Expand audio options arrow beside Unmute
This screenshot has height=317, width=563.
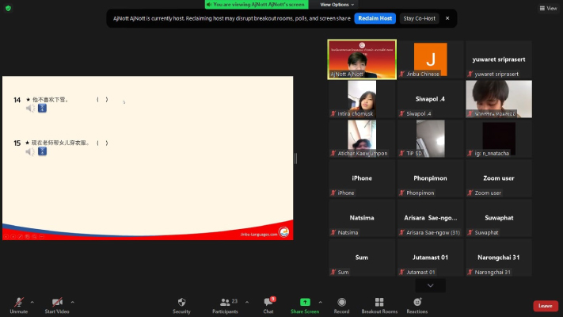click(x=32, y=301)
